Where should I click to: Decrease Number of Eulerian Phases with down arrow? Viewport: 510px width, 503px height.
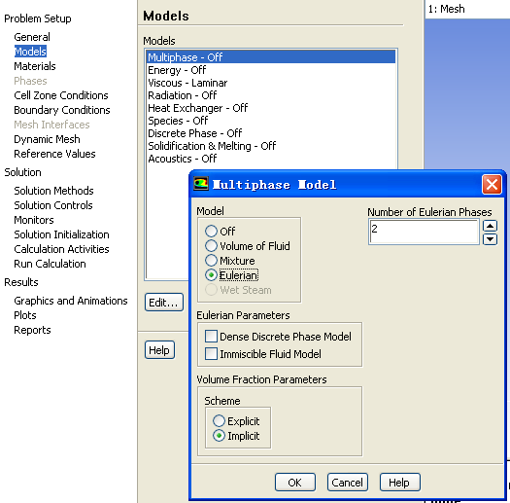(490, 239)
